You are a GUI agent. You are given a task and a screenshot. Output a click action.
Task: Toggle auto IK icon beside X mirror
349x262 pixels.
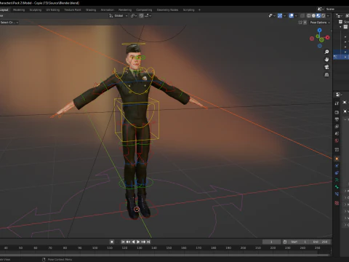[x=300, y=23]
